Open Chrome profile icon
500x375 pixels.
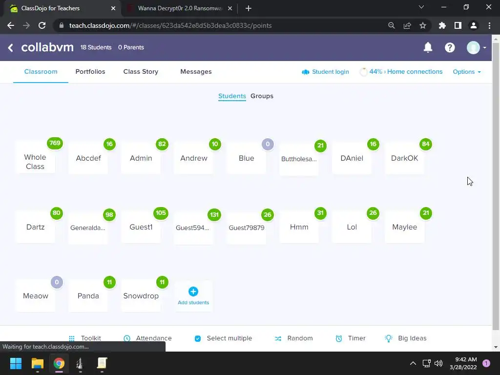473,25
